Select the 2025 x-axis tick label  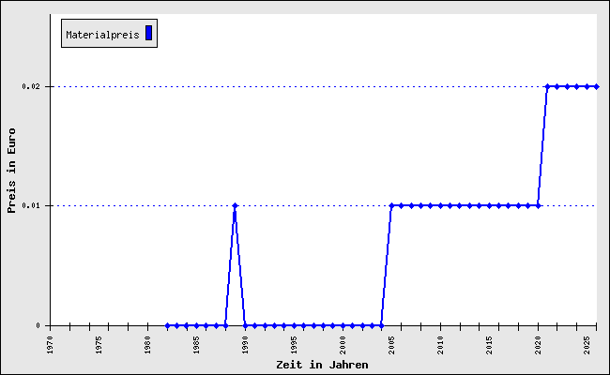[587, 344]
